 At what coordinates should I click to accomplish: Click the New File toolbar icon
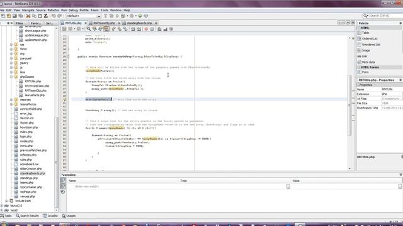pyautogui.click(x=3, y=16)
